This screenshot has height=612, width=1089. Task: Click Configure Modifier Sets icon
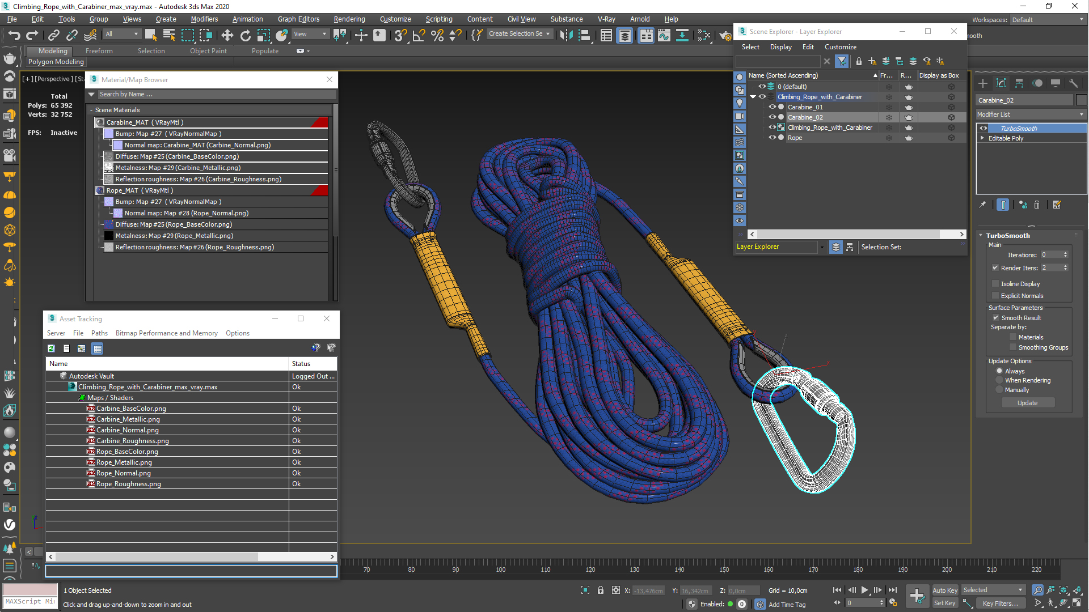[1057, 205]
